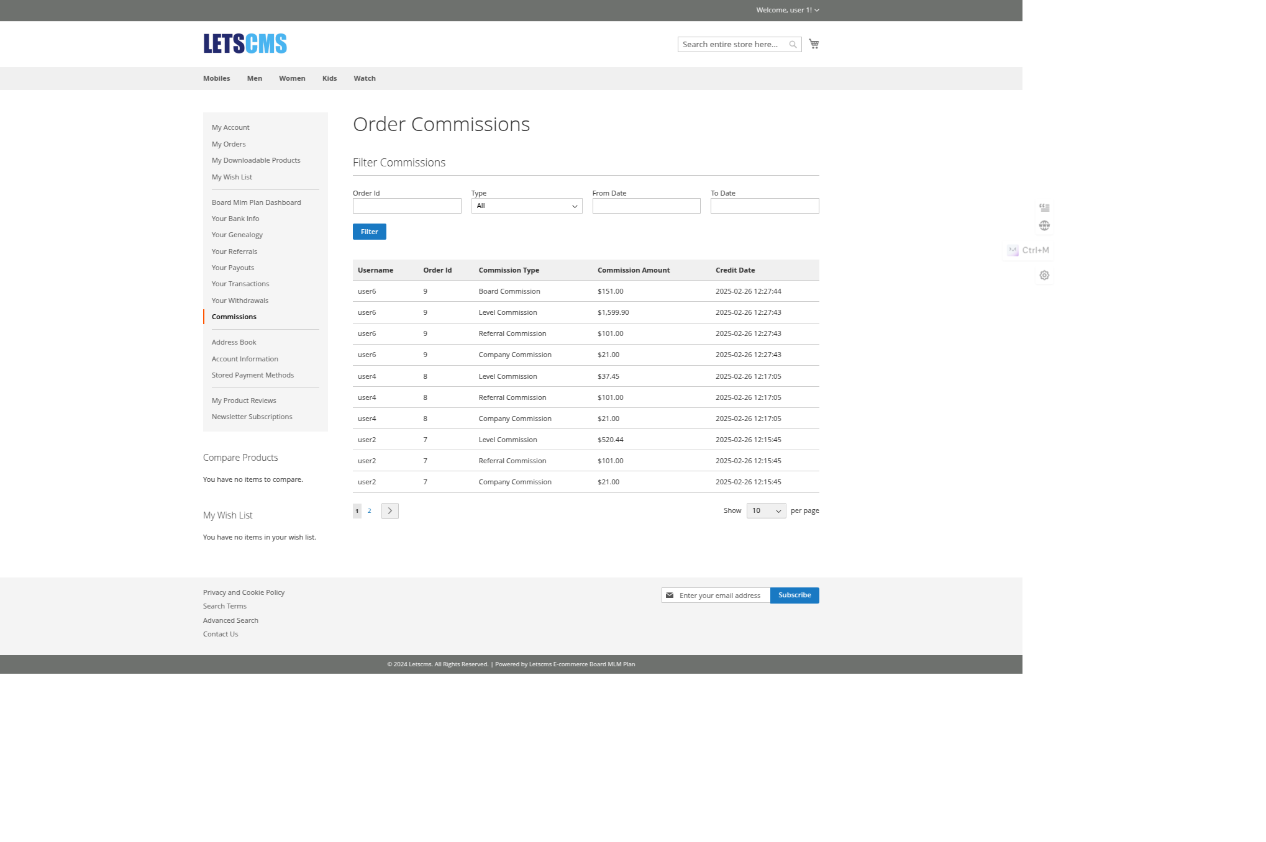This screenshot has height=842, width=1266.
Task: Open the settings gear icon
Action: pyautogui.click(x=1044, y=275)
